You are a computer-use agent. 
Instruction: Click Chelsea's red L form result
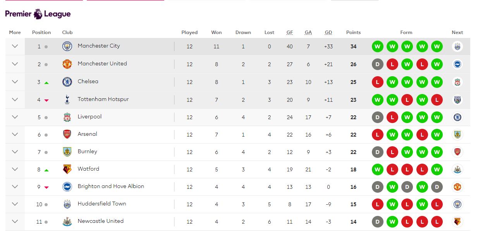pos(377,82)
